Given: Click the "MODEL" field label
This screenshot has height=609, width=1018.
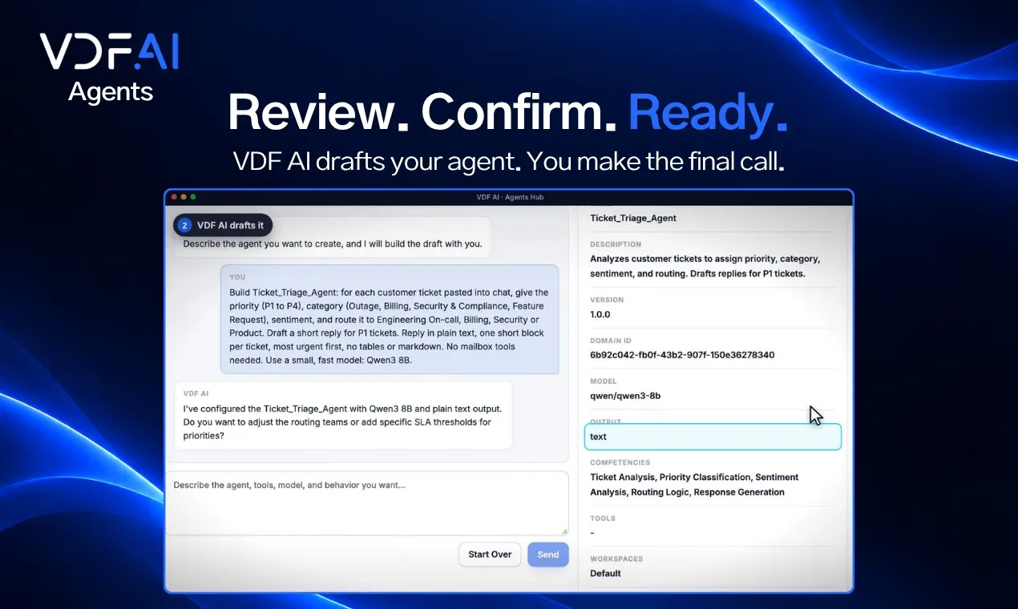Looking at the screenshot, I should coord(604,381).
